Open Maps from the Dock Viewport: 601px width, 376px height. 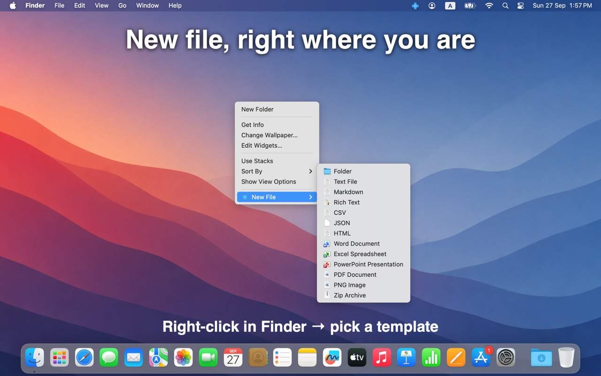tap(159, 358)
